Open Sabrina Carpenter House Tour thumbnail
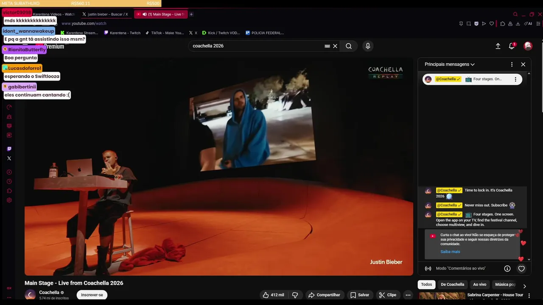Screen dimensions: 543x305 (442, 296)
